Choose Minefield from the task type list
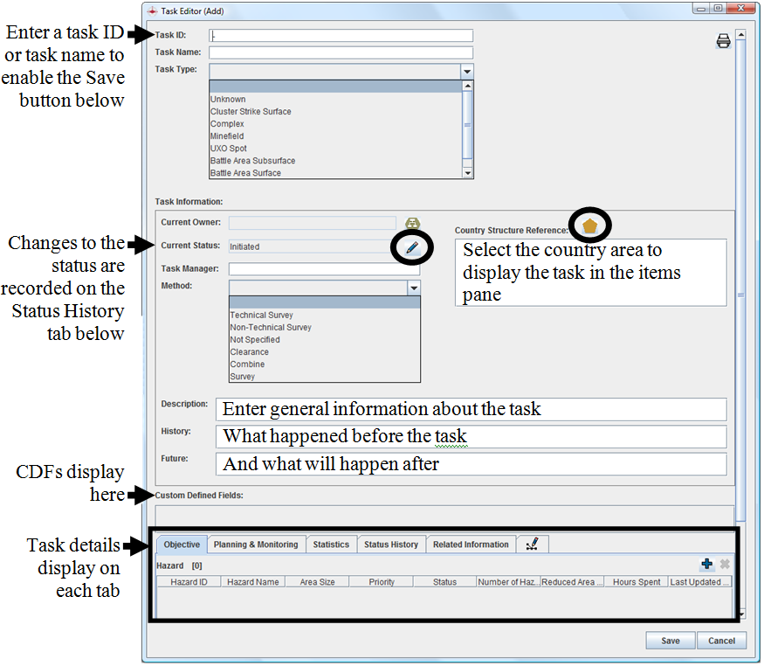This screenshot has height=666, width=764. pyautogui.click(x=228, y=136)
